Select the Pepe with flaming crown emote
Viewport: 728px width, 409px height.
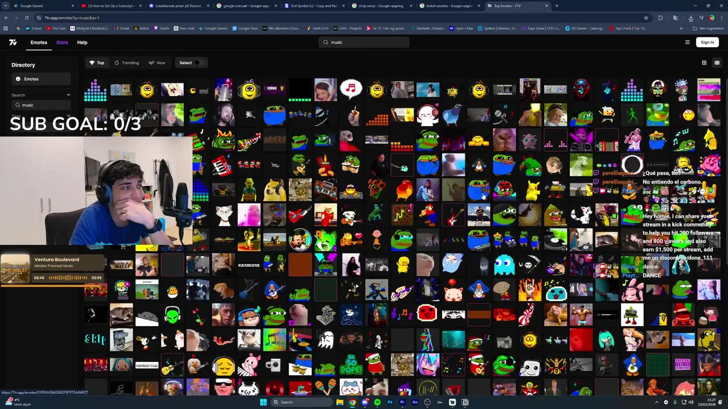[223, 140]
